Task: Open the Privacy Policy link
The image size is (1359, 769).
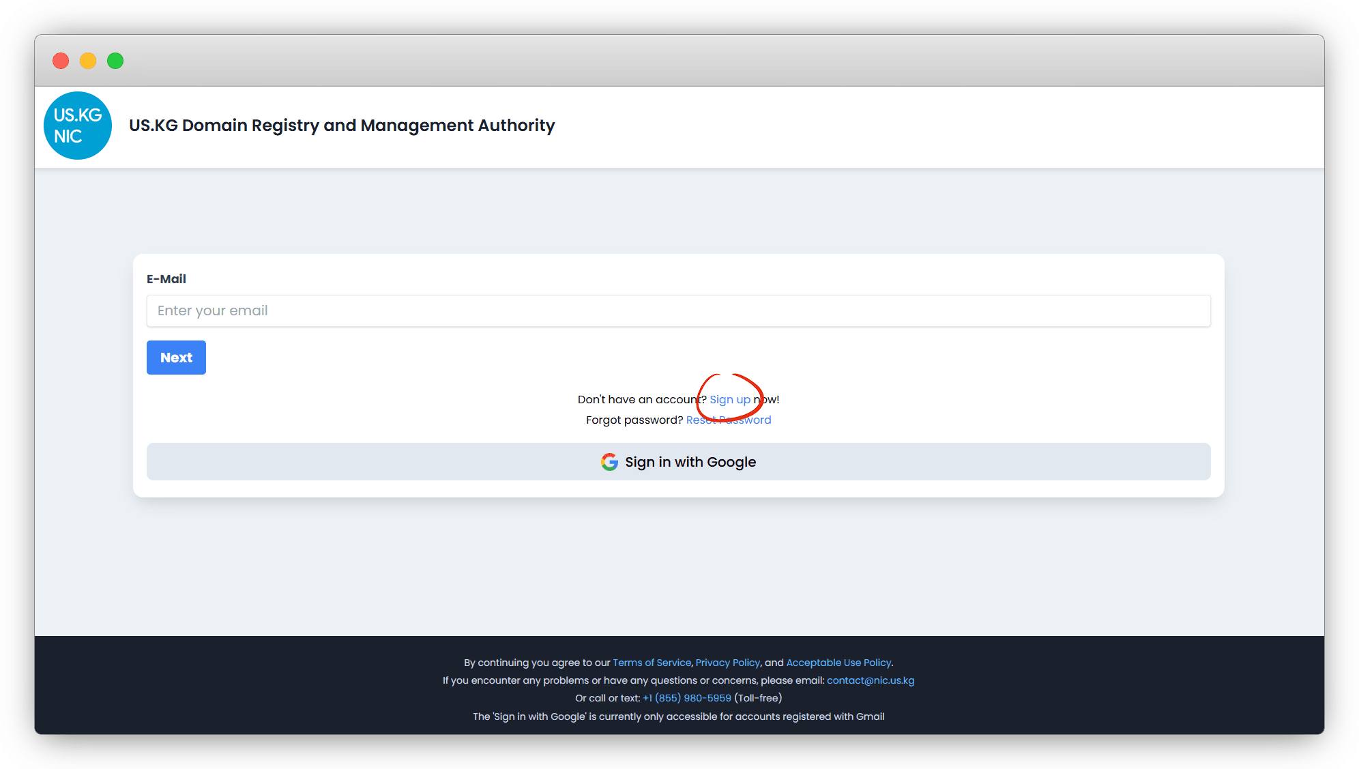Action: (x=727, y=663)
